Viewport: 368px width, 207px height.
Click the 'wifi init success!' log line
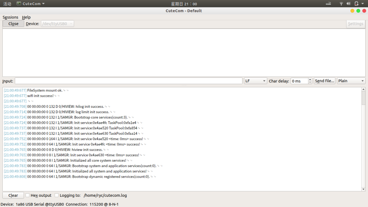tap(40, 95)
